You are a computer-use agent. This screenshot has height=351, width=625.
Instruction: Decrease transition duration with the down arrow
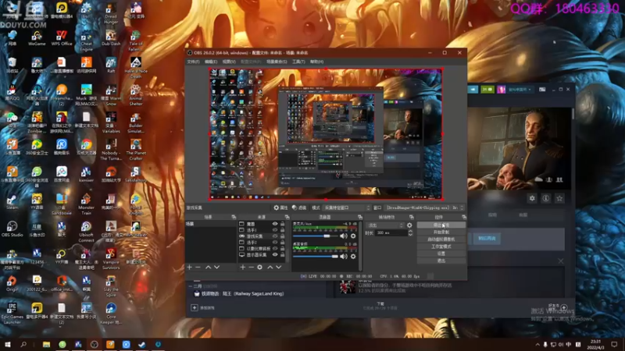tap(410, 235)
